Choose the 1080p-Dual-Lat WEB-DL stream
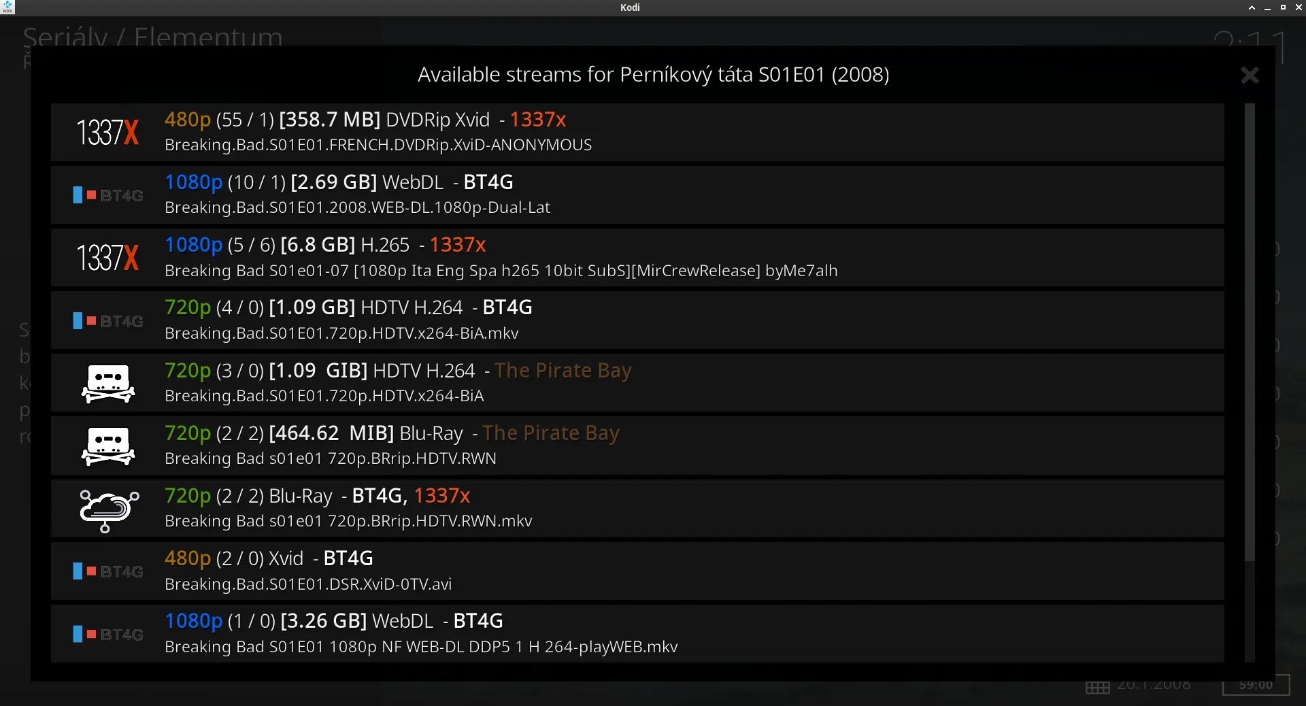 (x=637, y=195)
